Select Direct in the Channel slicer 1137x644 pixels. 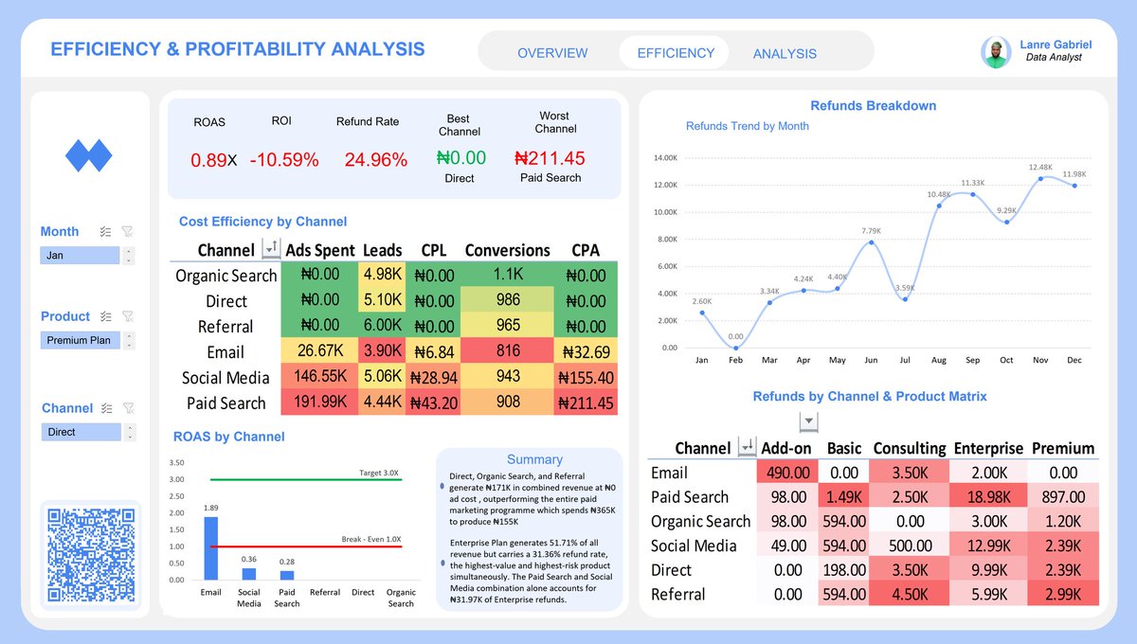tap(81, 432)
